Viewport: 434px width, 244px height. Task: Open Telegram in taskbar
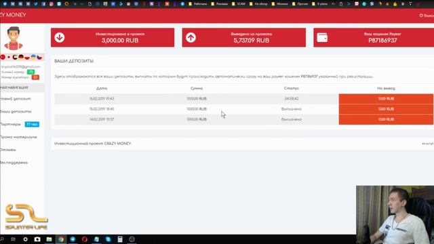tap(73, 239)
